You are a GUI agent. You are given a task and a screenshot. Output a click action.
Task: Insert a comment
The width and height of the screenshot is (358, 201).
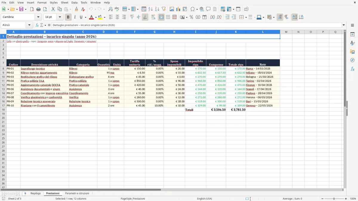tap(208, 9)
